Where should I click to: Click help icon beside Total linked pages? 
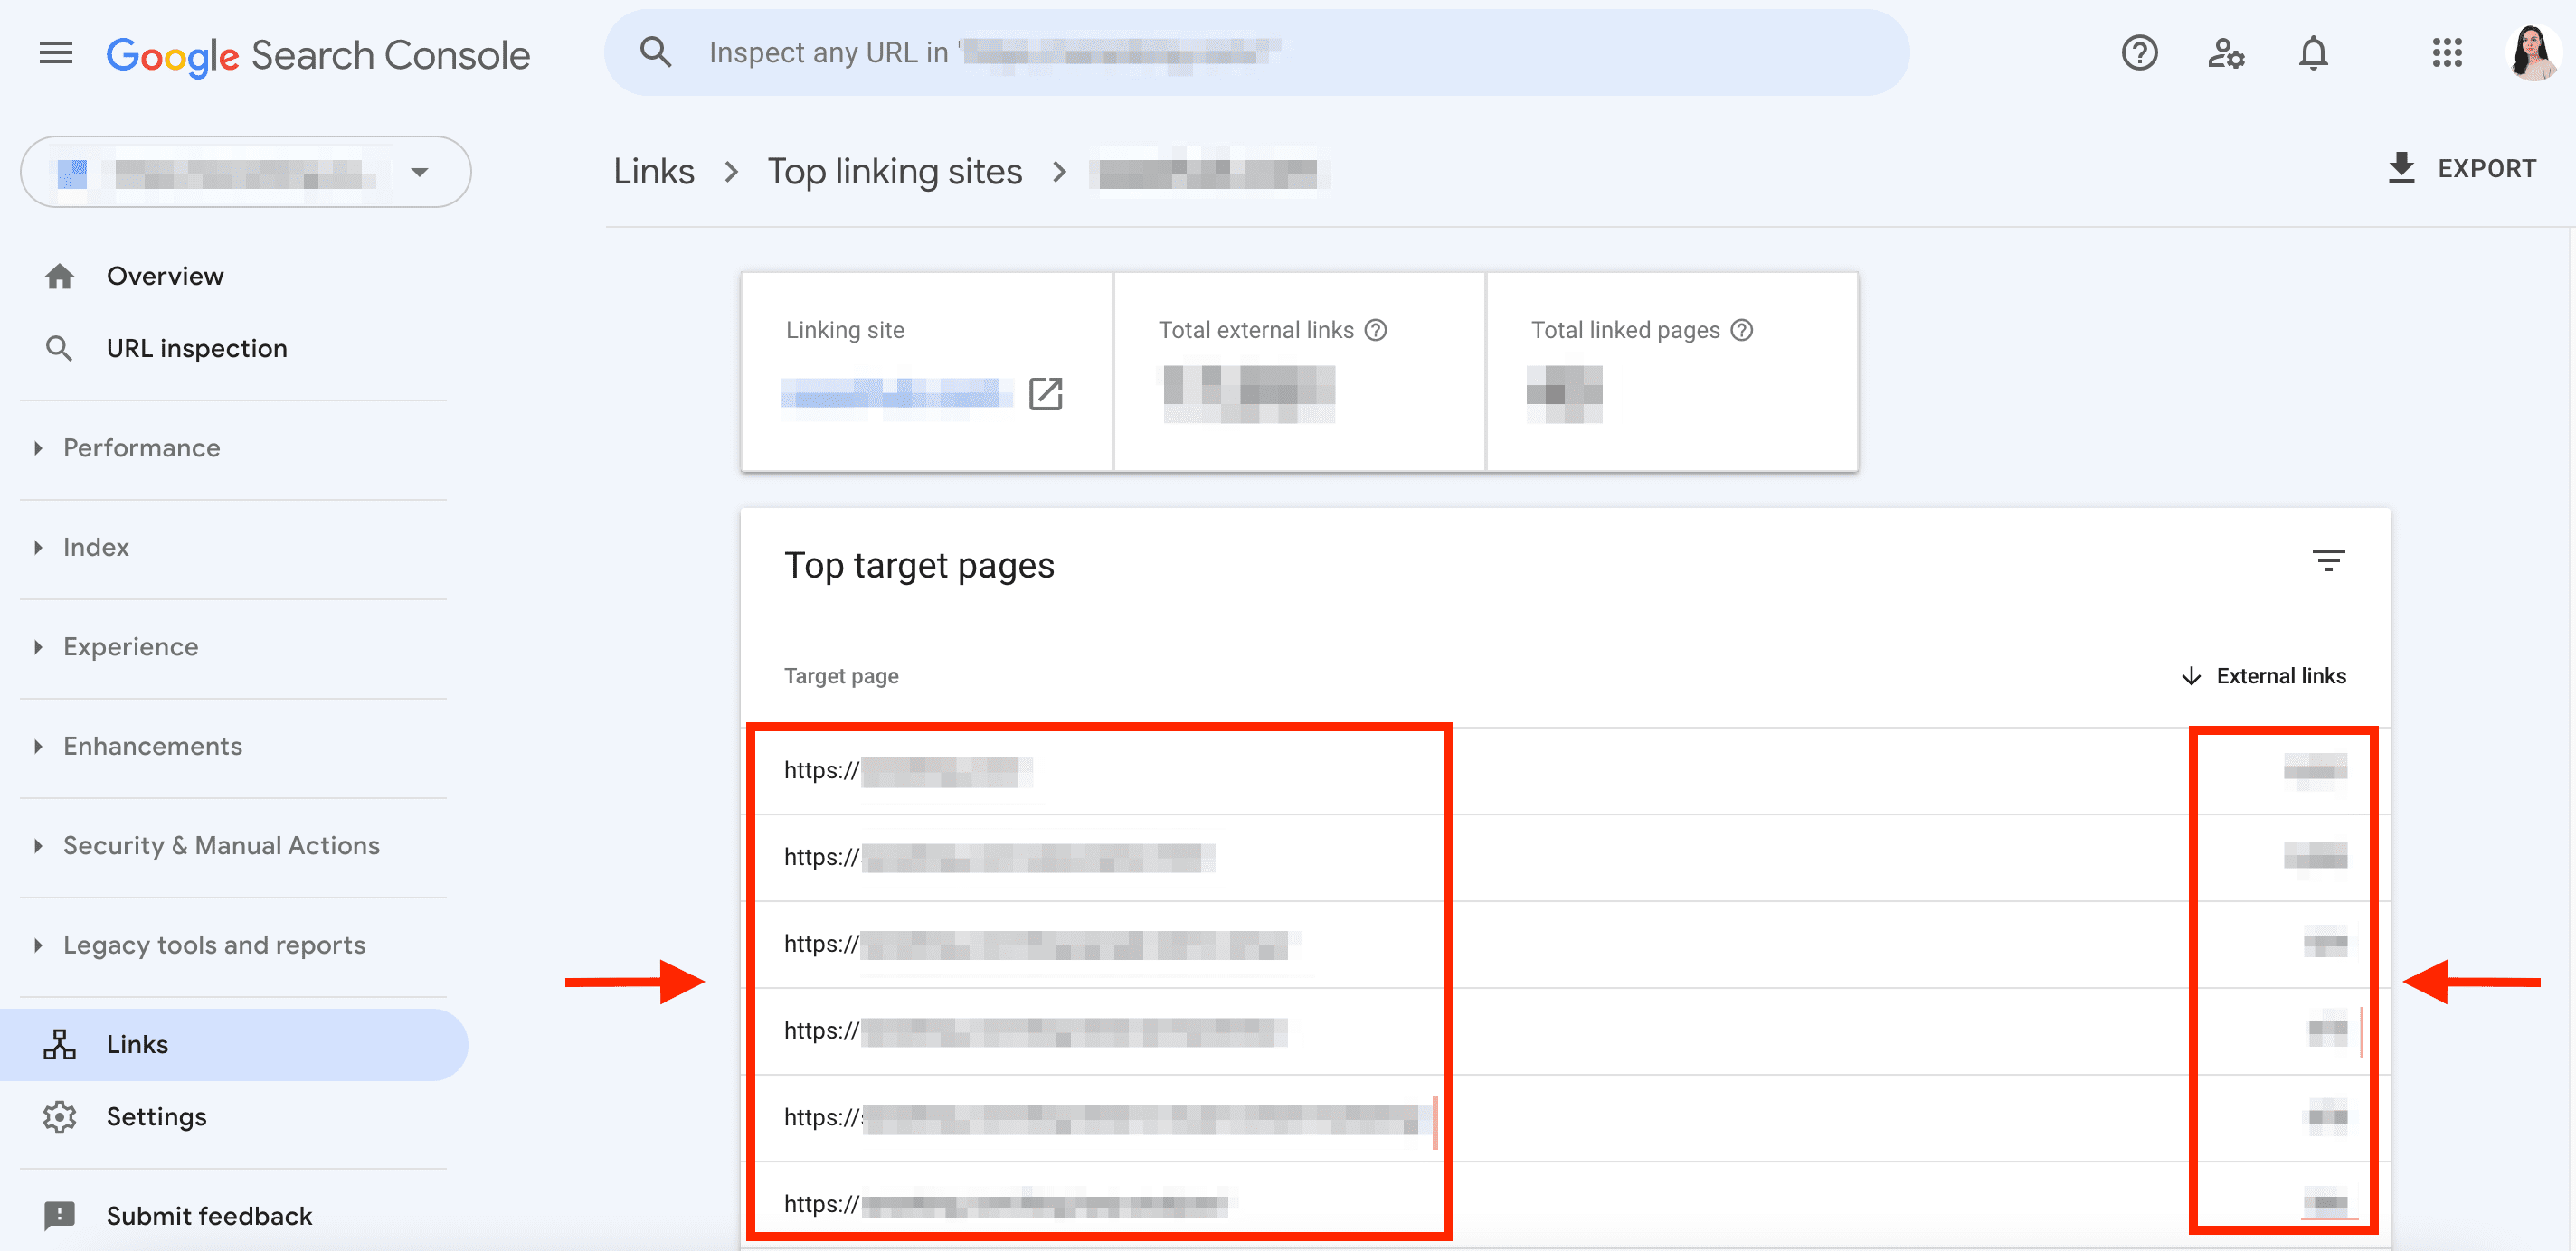[x=1741, y=330]
